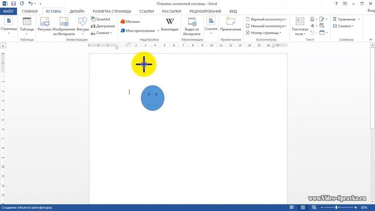The image size is (375, 211).
Task: Open the ССЫЛКИ tab
Action: tap(146, 11)
